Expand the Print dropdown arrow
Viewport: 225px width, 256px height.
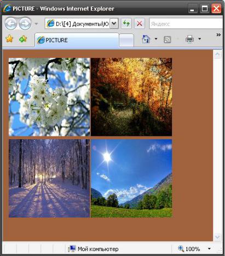[x=199, y=39]
